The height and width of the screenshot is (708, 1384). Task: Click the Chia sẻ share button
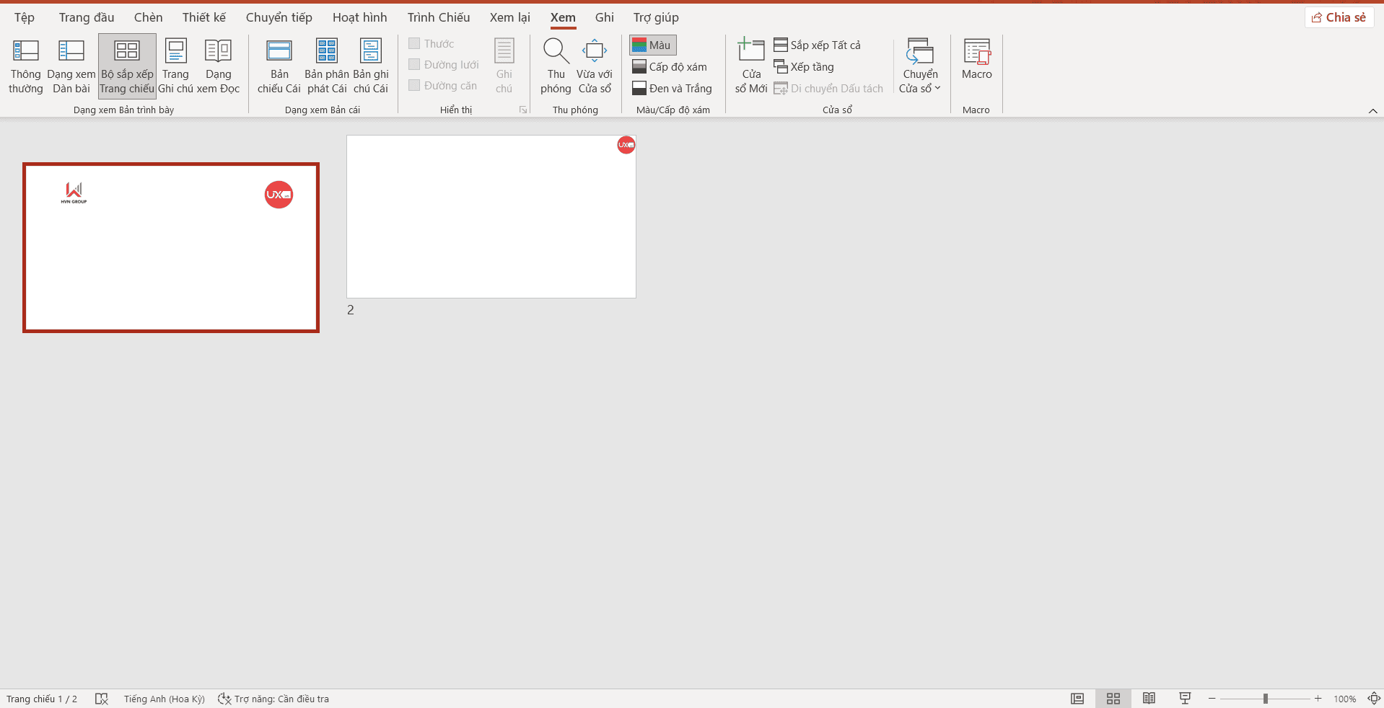[1339, 17]
